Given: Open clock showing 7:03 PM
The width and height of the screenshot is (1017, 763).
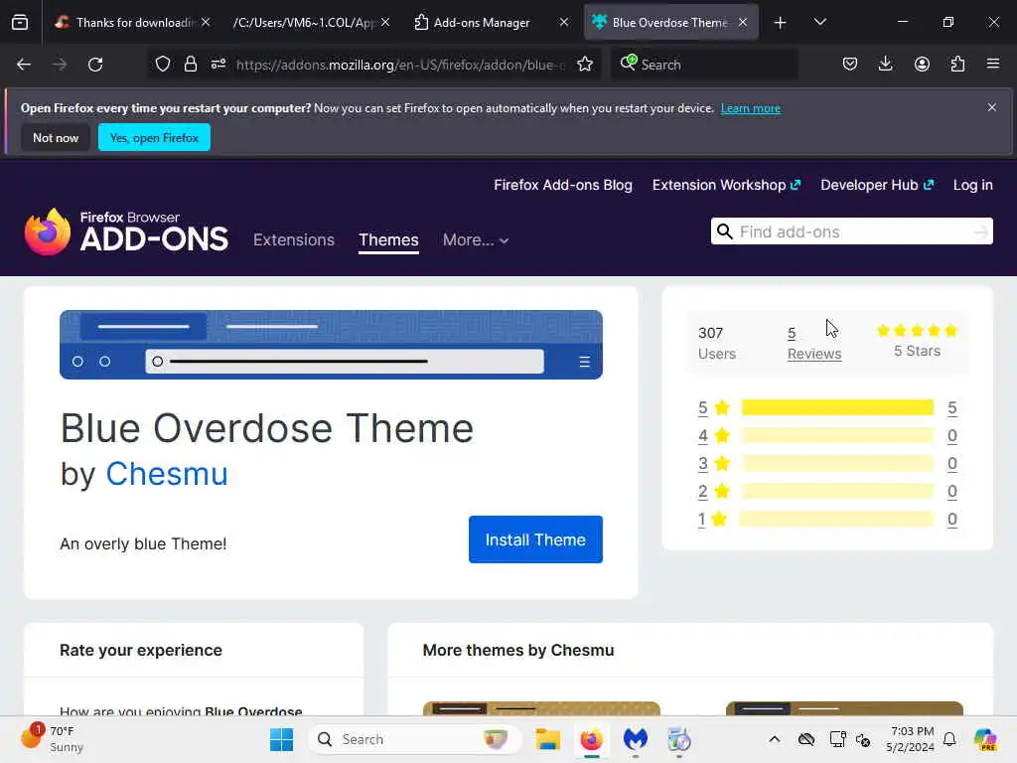Looking at the screenshot, I should pyautogui.click(x=912, y=739).
